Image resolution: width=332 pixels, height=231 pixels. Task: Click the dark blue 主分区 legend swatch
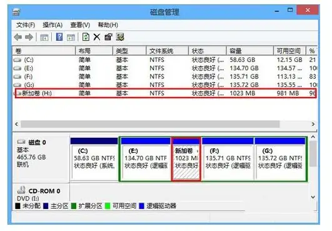(x=46, y=206)
